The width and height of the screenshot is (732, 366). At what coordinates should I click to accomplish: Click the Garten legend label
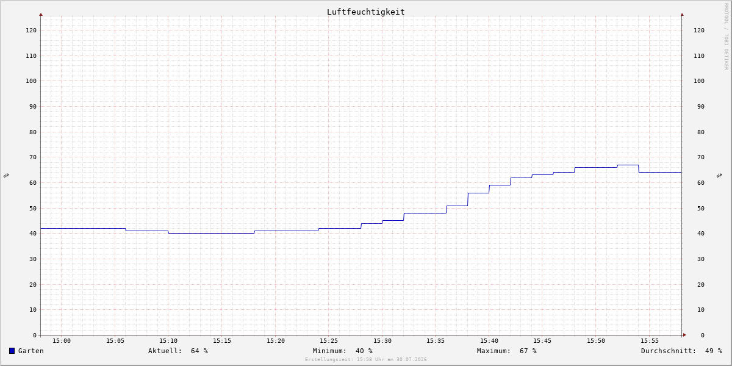point(31,351)
